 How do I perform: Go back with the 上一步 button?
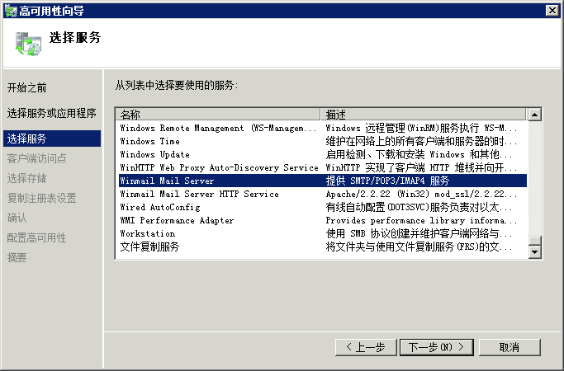coord(366,347)
